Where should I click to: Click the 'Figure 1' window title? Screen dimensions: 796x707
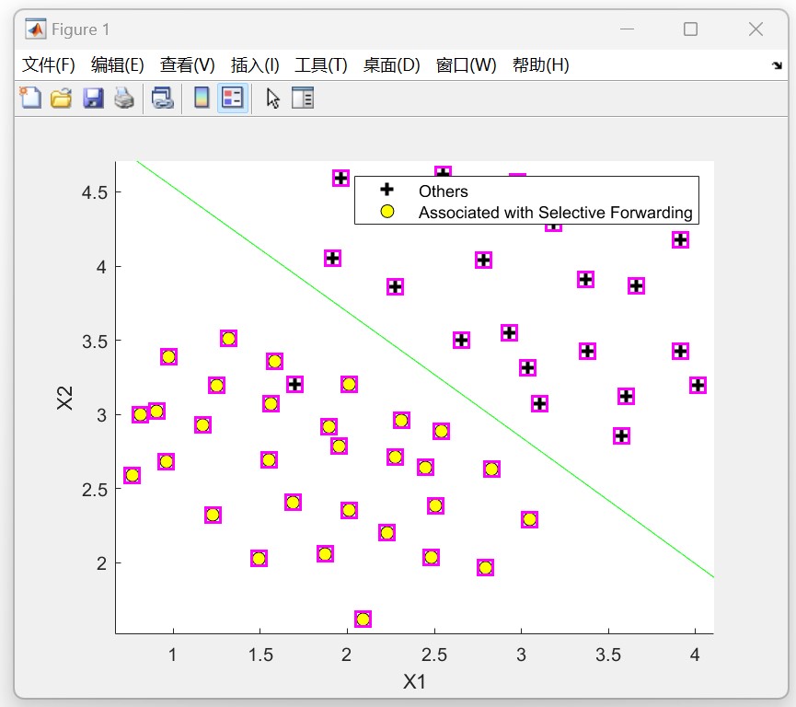click(x=80, y=29)
